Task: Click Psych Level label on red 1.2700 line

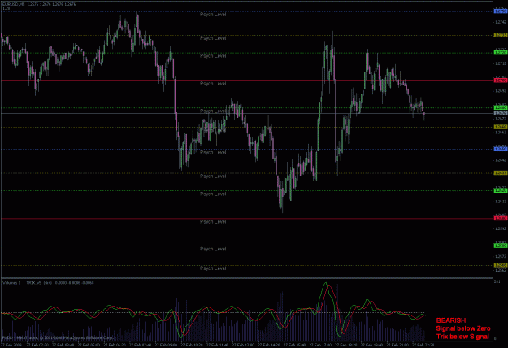Action: pos(213,84)
